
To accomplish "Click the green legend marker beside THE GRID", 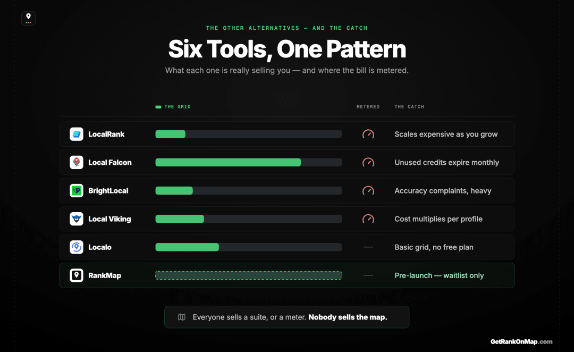I will [x=158, y=106].
